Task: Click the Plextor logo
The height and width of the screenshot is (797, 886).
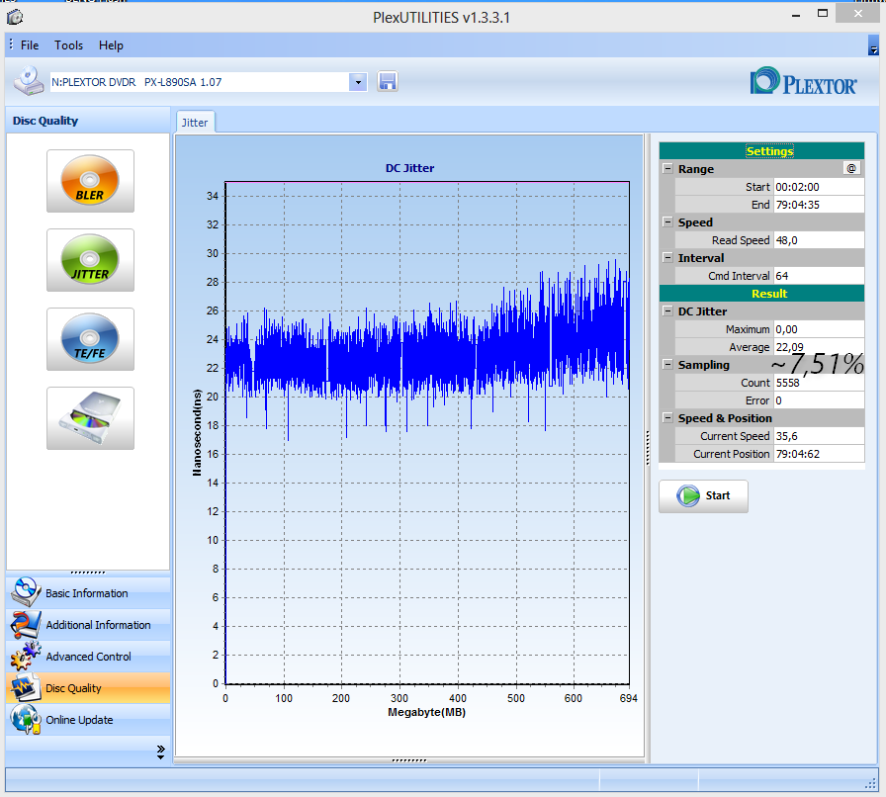Action: click(803, 82)
